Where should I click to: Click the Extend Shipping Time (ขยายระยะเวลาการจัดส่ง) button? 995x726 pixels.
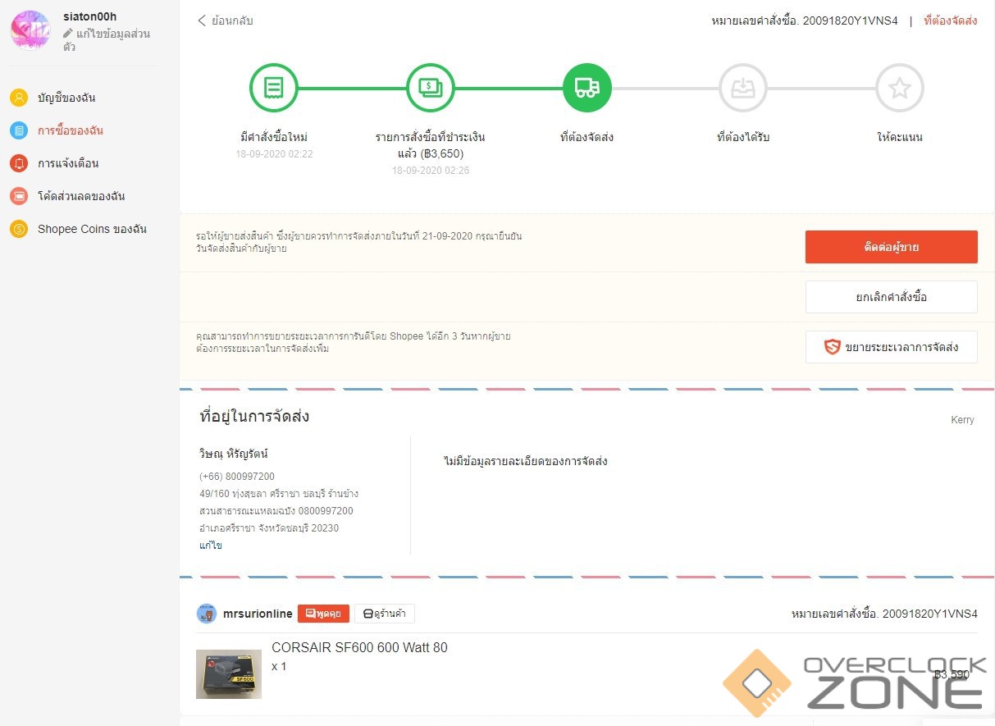pyautogui.click(x=891, y=347)
